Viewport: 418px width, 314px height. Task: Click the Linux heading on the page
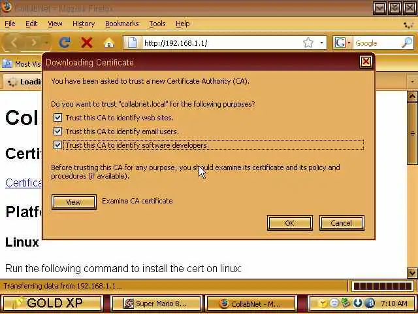click(x=22, y=242)
